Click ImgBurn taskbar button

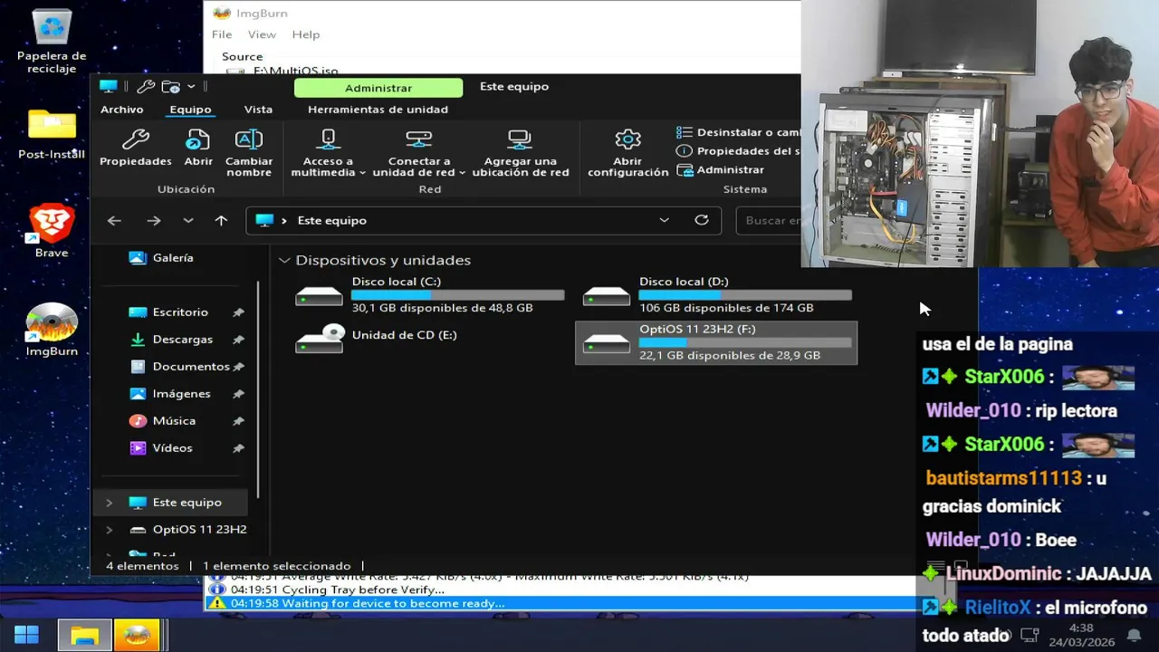tap(137, 635)
